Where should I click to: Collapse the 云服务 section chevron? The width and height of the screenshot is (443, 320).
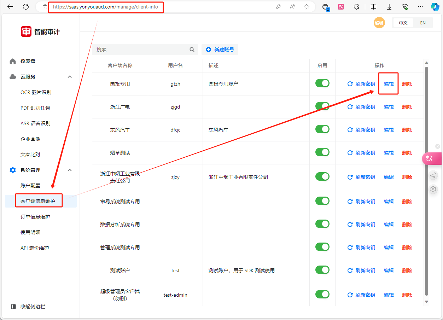(x=70, y=76)
